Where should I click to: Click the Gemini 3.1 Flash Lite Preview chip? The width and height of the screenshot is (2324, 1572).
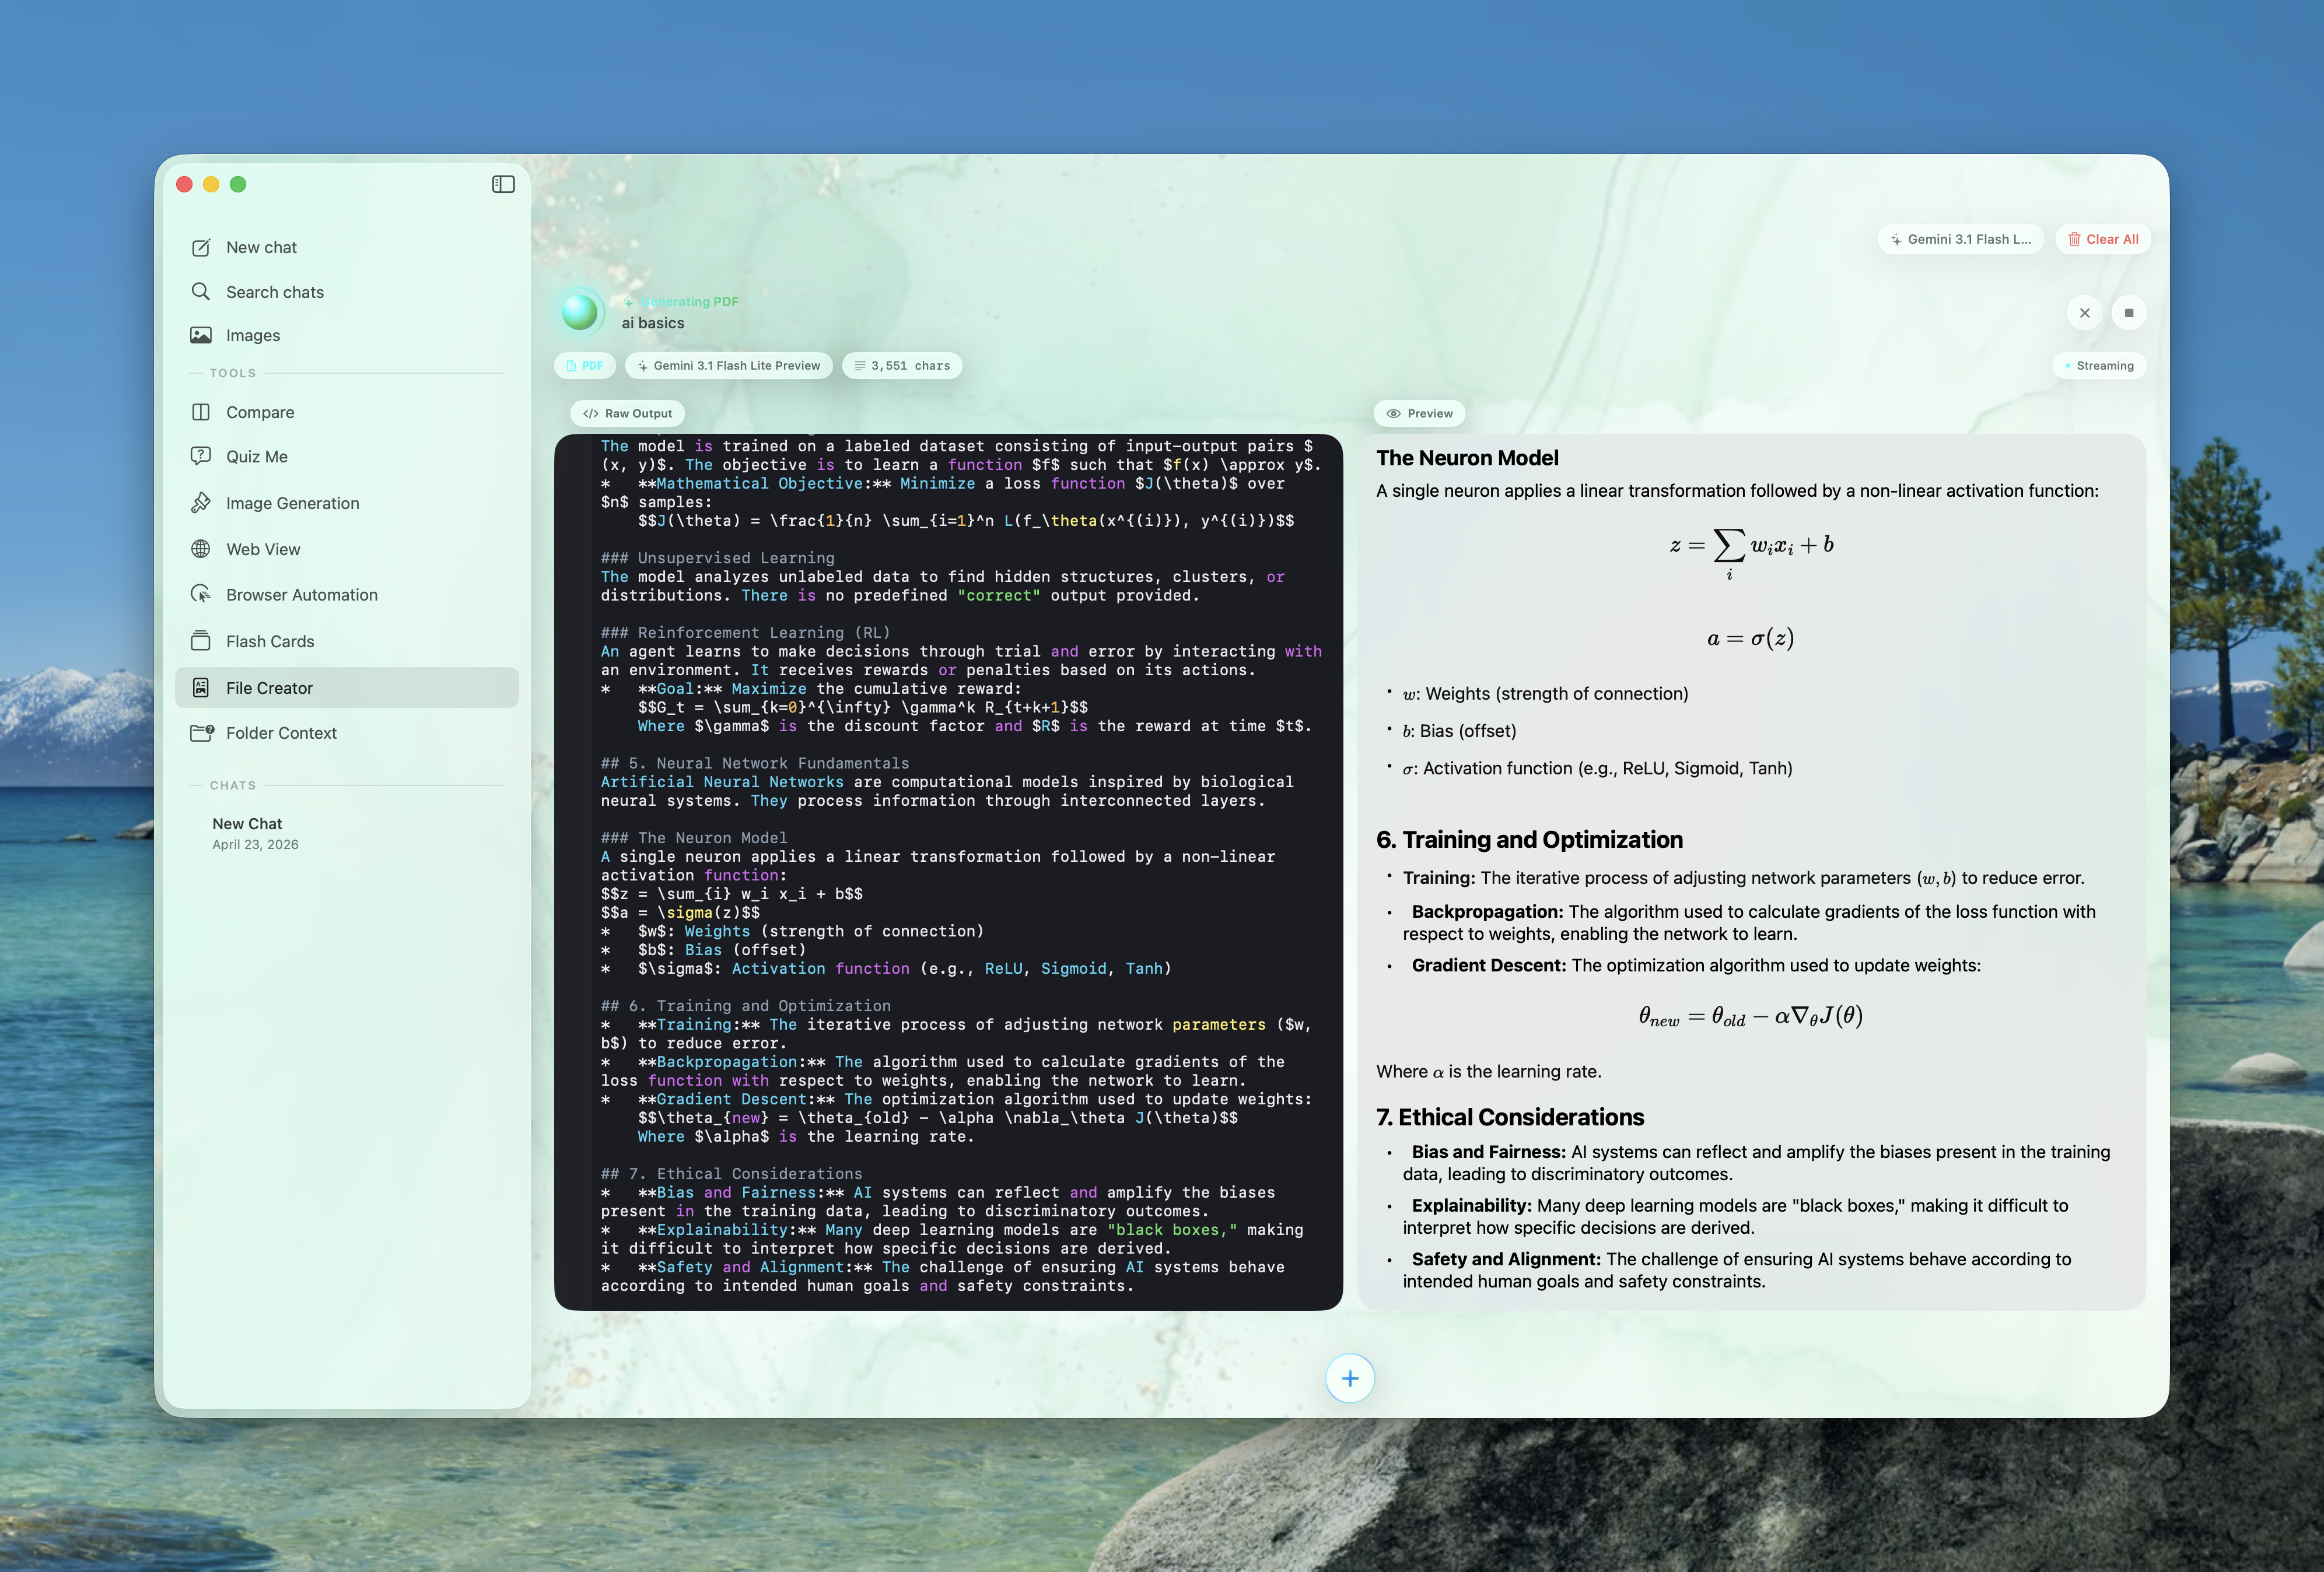(x=728, y=366)
